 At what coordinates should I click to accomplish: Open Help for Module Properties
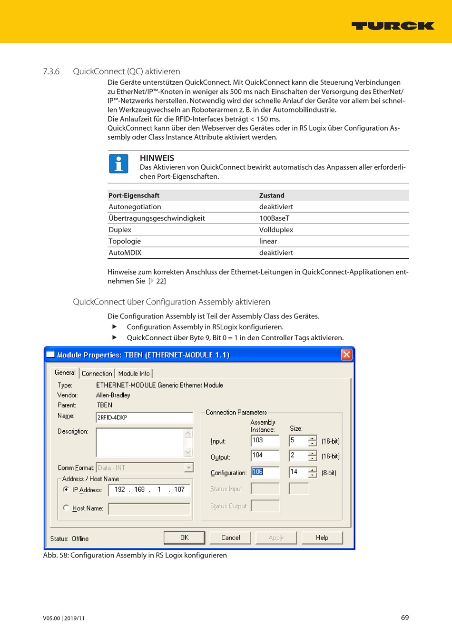click(x=322, y=538)
